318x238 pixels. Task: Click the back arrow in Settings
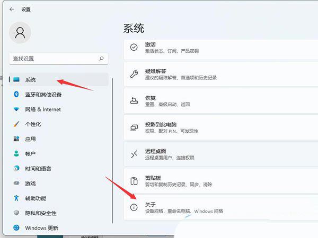point(12,9)
